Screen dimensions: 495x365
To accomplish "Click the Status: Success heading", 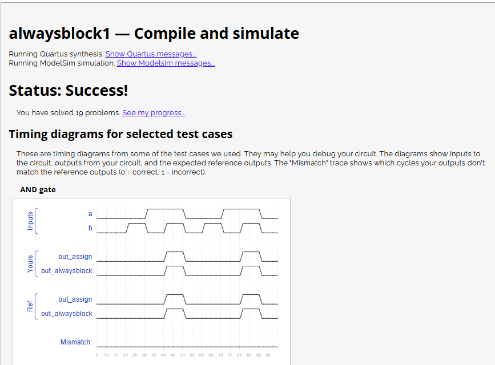I will (69, 90).
